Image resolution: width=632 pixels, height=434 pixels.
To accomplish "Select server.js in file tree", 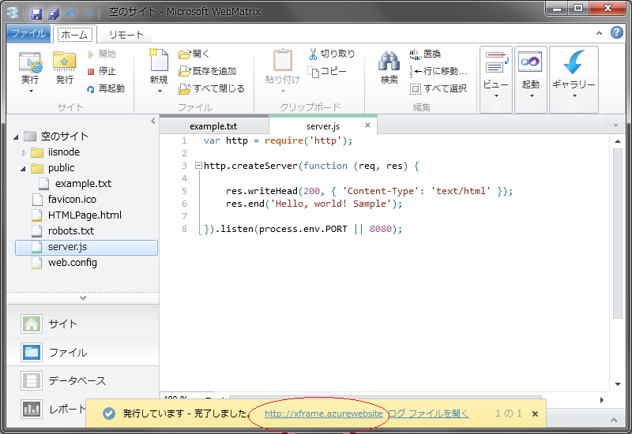I will click(x=86, y=247).
